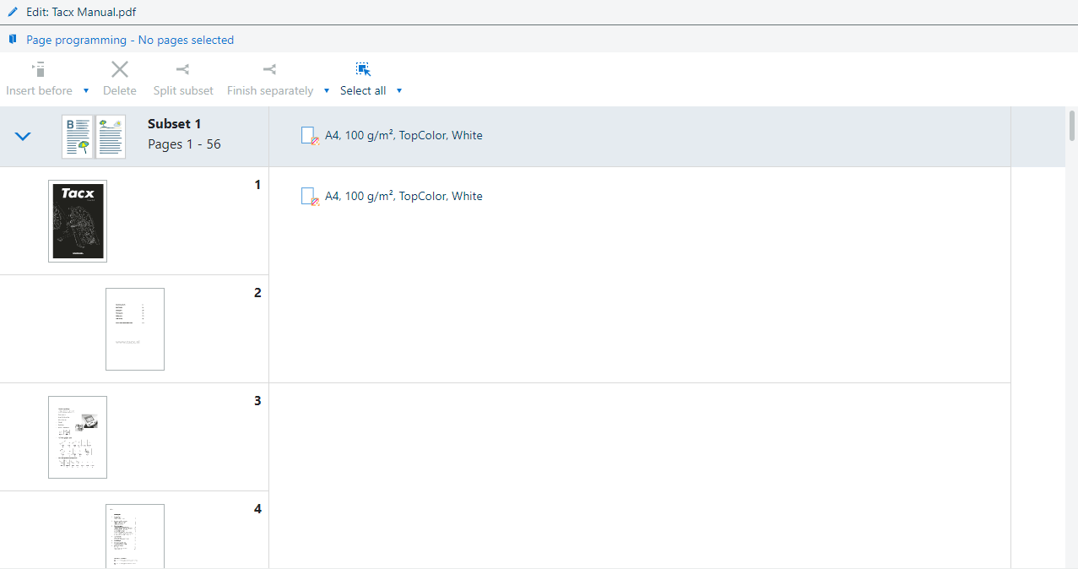Screen dimensions: 1078x569
Task: Click the pencil edit icon beside the title
Action: (x=13, y=13)
